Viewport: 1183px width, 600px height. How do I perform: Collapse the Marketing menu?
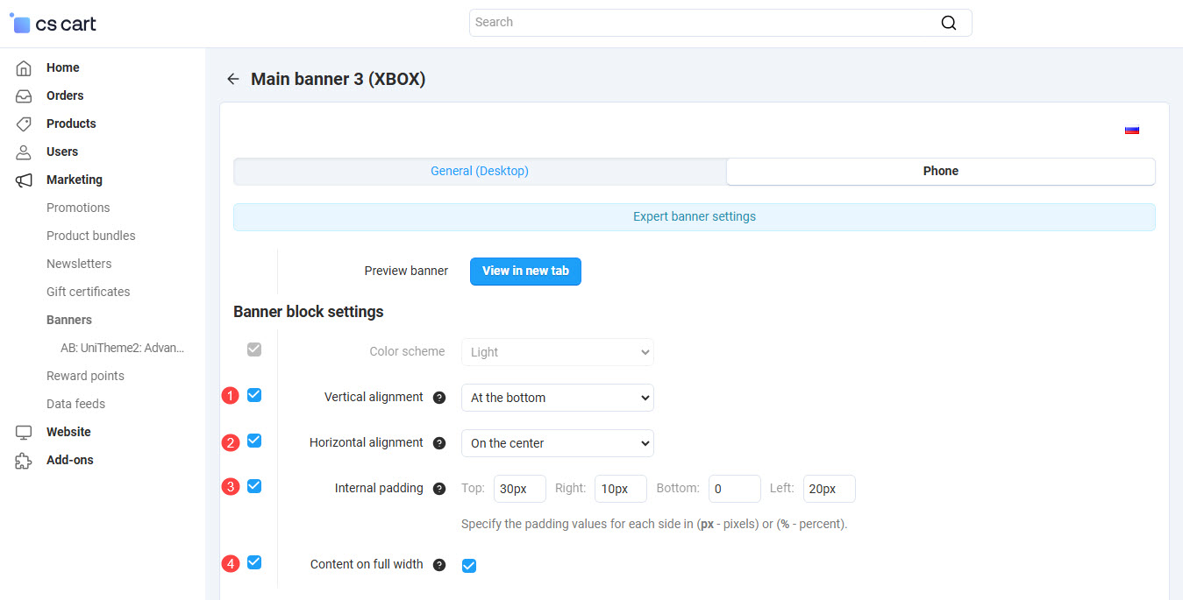(x=75, y=180)
